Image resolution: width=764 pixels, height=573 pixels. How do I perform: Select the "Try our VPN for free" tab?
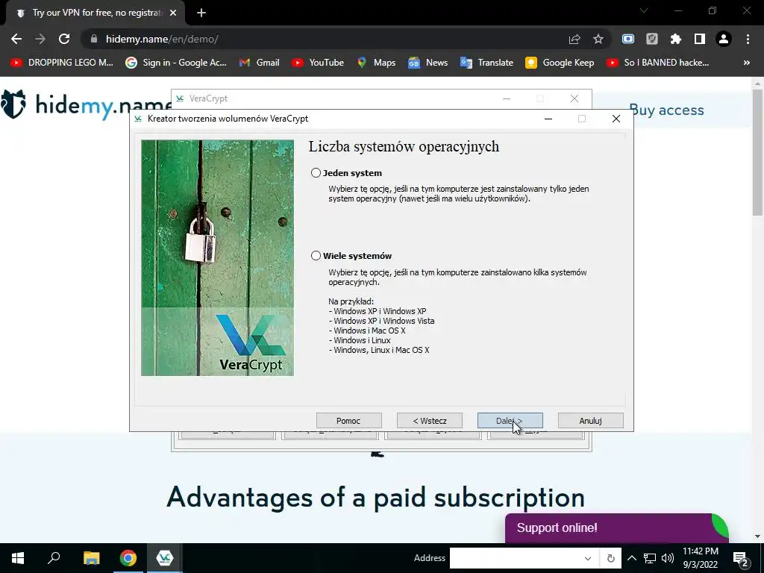coord(95,13)
